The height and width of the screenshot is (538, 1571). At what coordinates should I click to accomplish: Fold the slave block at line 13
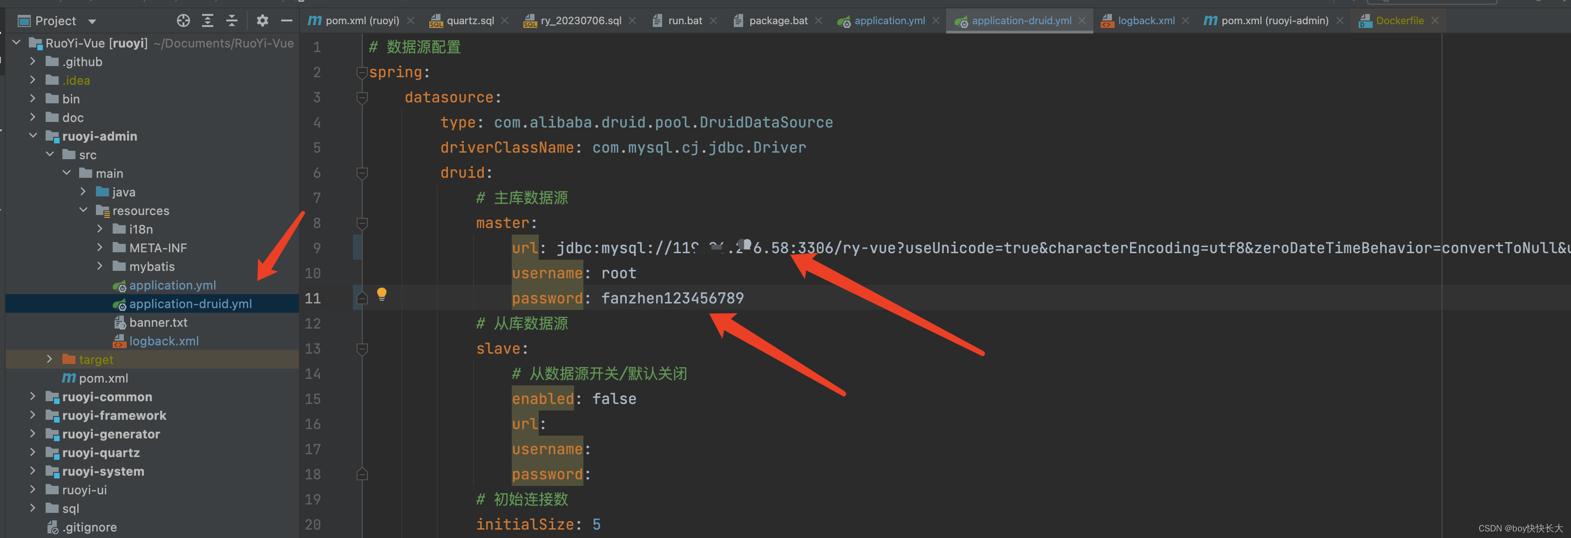pyautogui.click(x=362, y=349)
